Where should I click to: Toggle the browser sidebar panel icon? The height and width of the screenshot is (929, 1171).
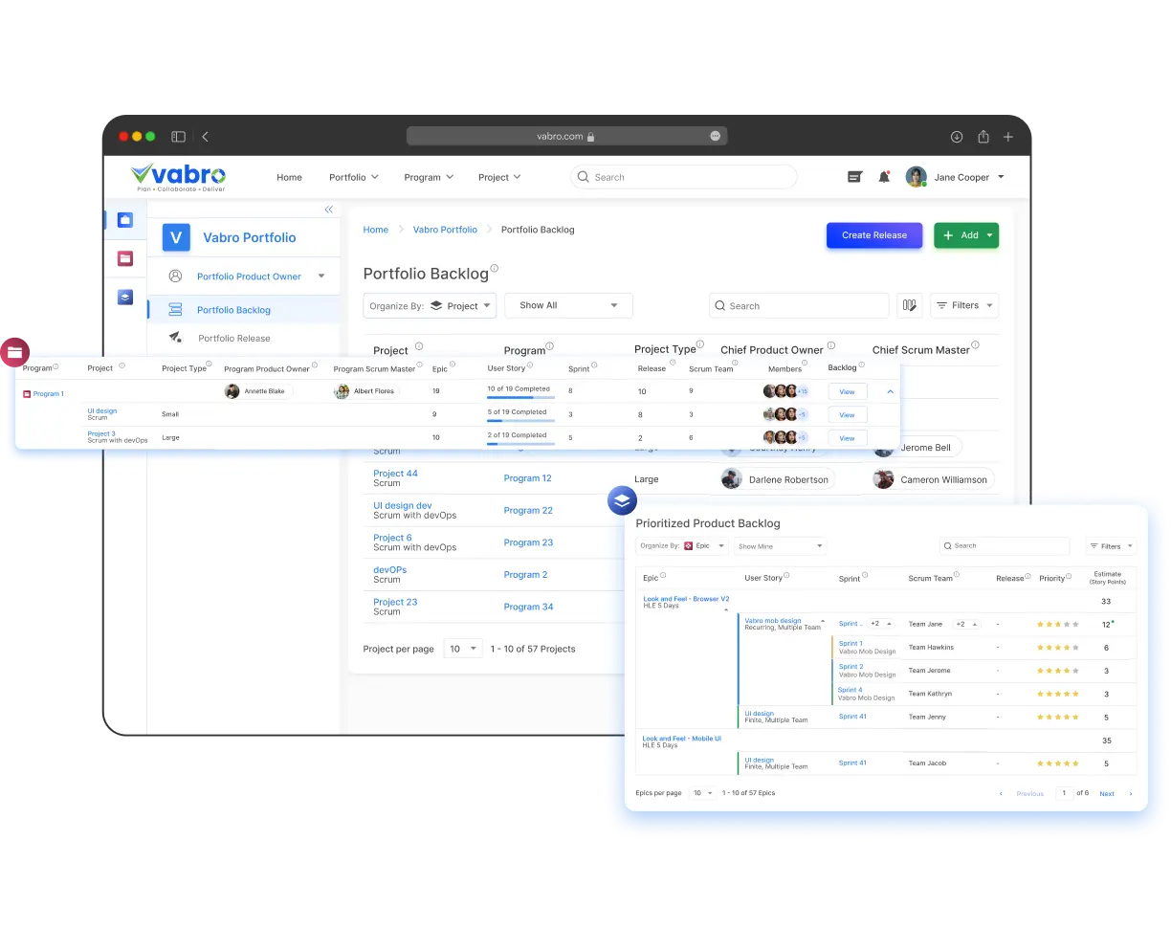point(178,137)
